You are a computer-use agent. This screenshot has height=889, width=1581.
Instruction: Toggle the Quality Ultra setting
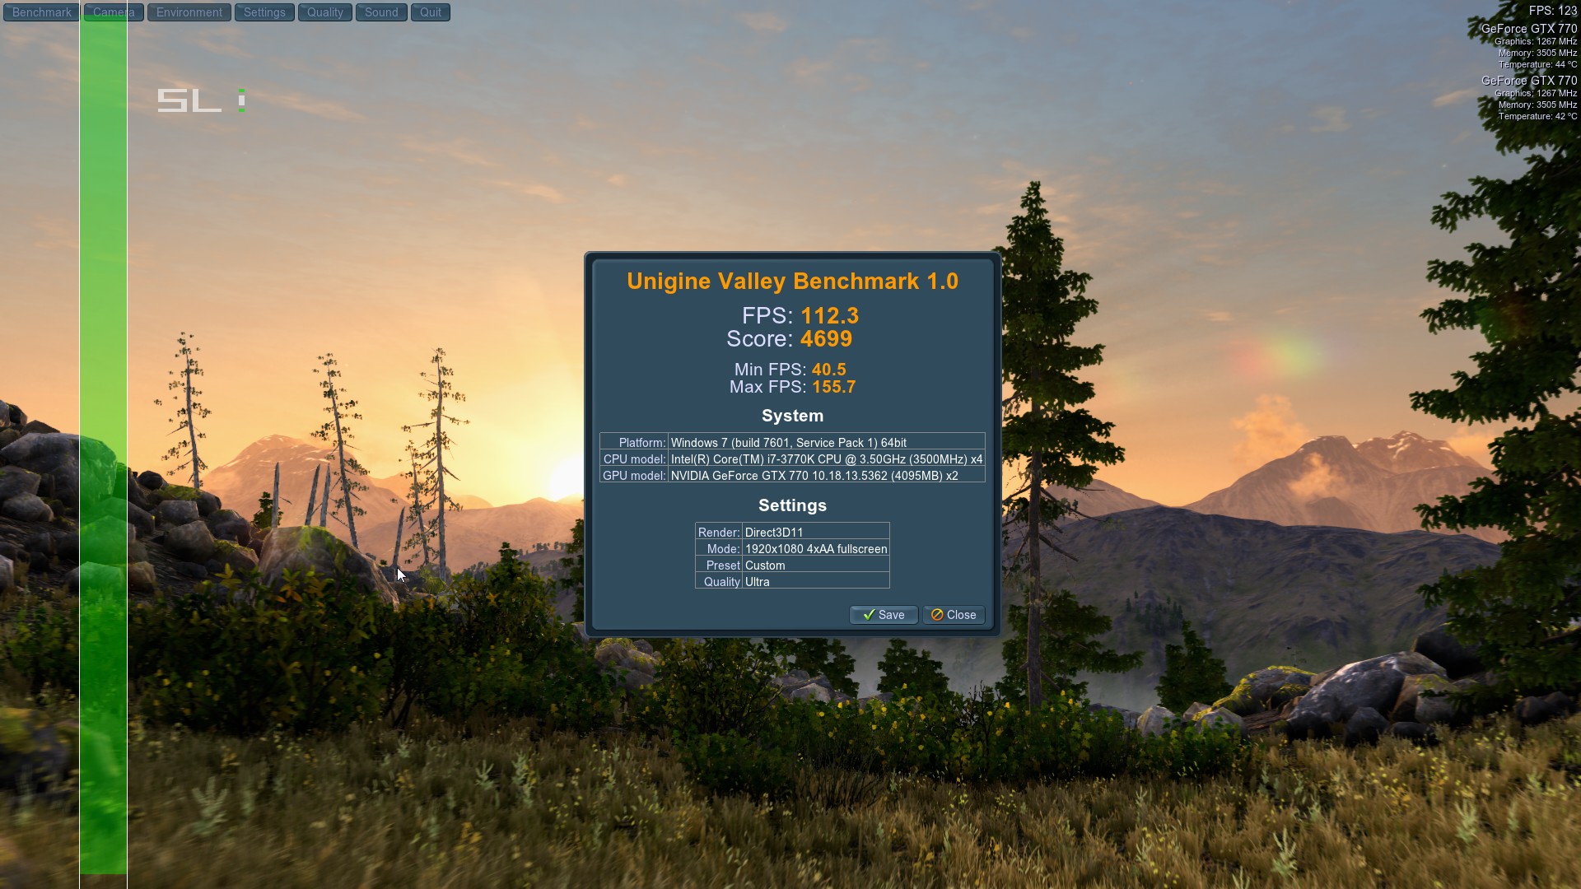click(814, 580)
